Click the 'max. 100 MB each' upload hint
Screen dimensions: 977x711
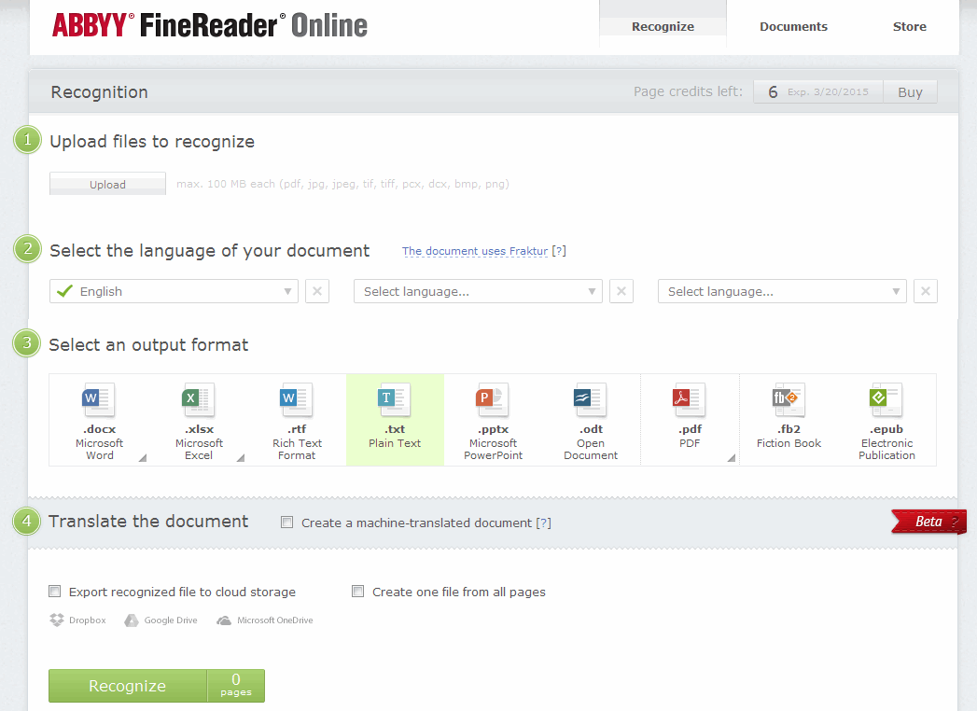(342, 184)
